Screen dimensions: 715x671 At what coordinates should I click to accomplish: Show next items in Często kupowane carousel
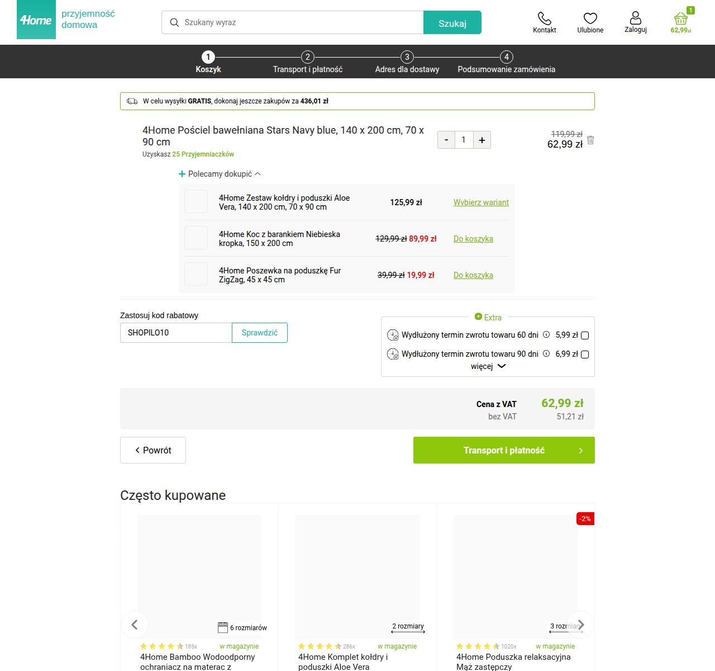click(x=581, y=625)
